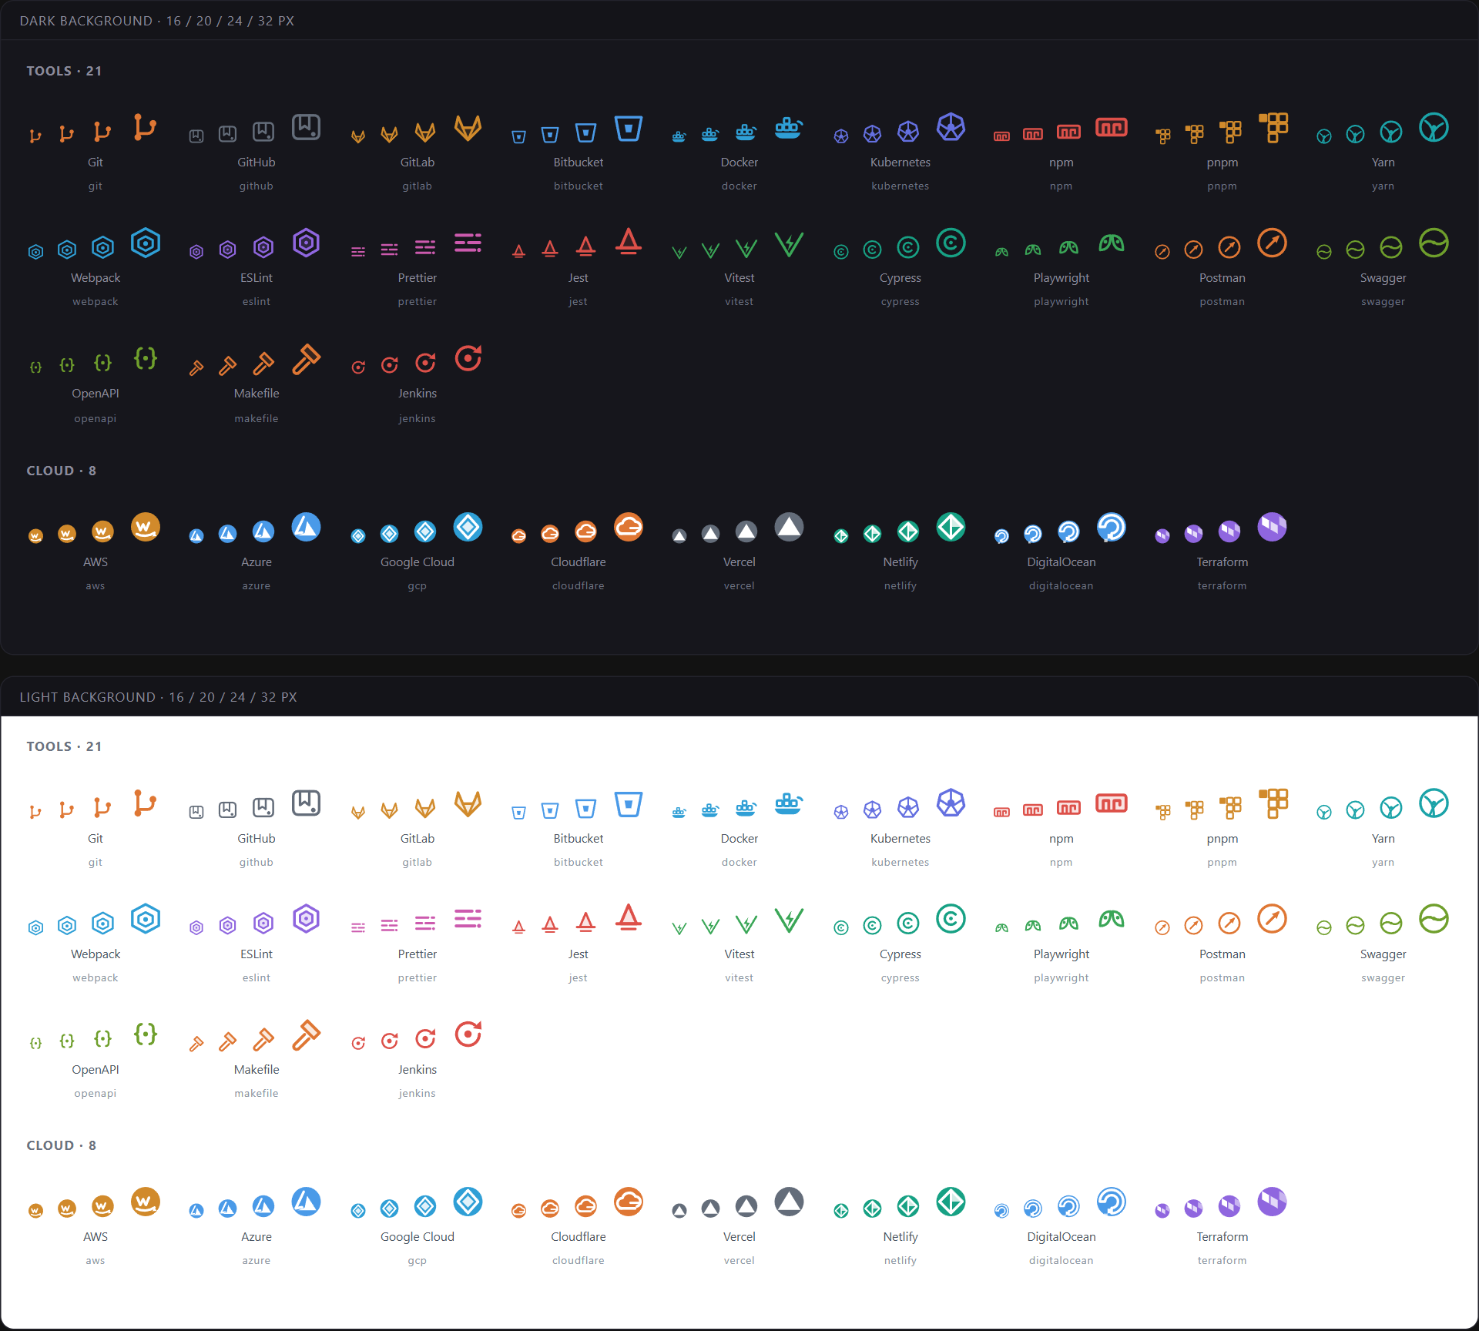Select the largest Cypress icon in light section
This screenshot has width=1479, height=1331.
(951, 918)
